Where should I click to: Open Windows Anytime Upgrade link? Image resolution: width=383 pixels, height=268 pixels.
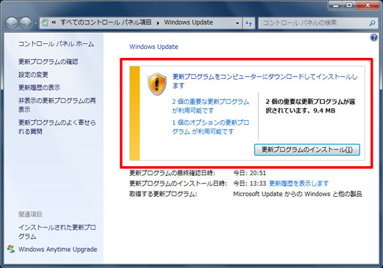pyautogui.click(x=58, y=249)
